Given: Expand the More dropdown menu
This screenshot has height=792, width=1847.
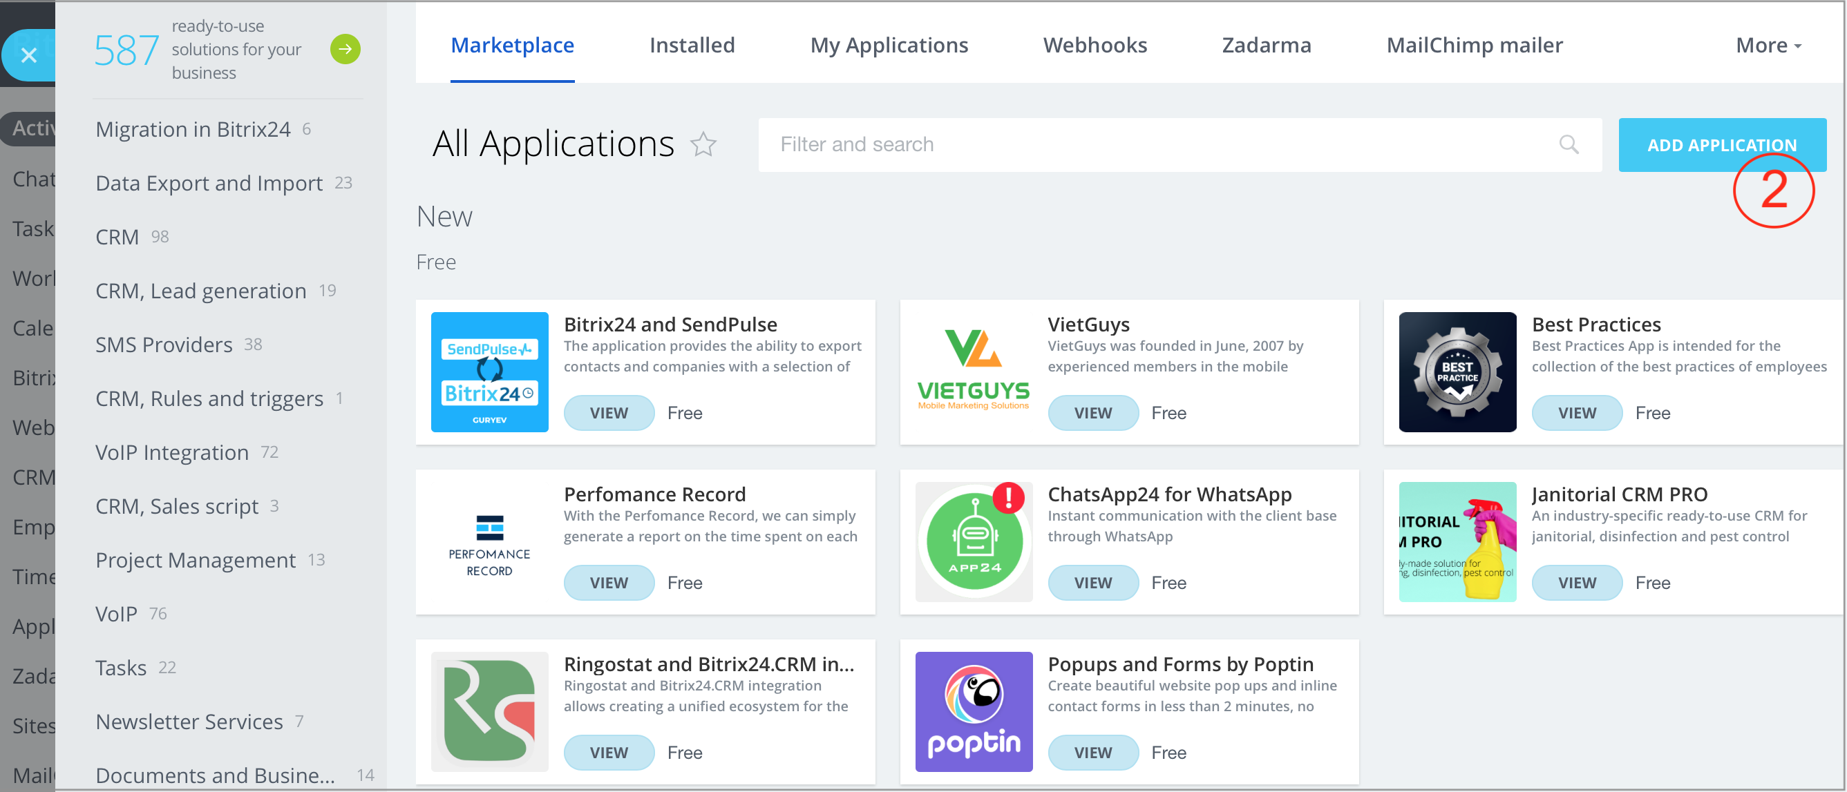Looking at the screenshot, I should (1768, 45).
